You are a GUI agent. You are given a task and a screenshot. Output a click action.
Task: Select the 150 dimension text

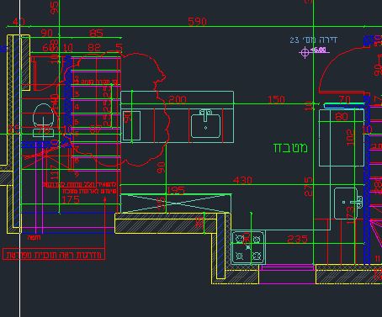[276, 99]
